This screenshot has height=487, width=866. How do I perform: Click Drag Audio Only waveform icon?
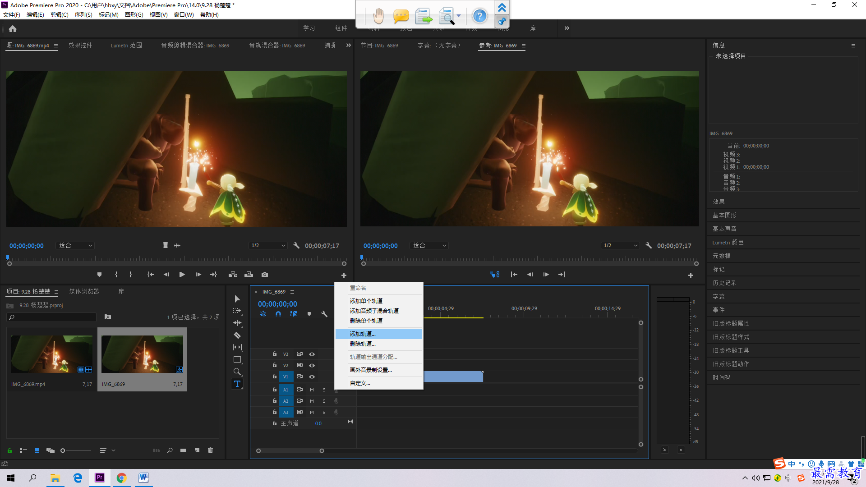click(x=177, y=245)
